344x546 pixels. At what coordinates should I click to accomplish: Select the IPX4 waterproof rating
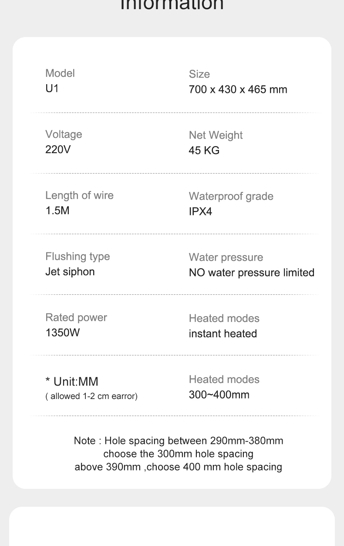pyautogui.click(x=200, y=212)
